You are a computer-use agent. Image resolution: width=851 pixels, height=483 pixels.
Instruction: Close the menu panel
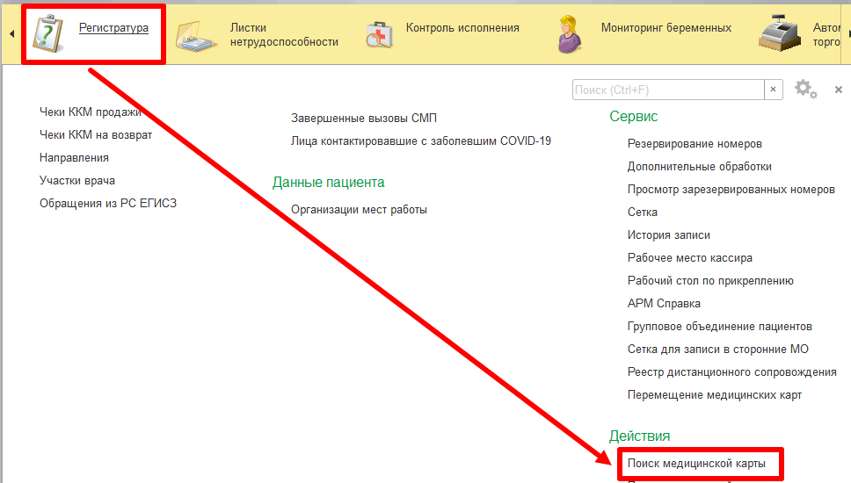point(838,90)
